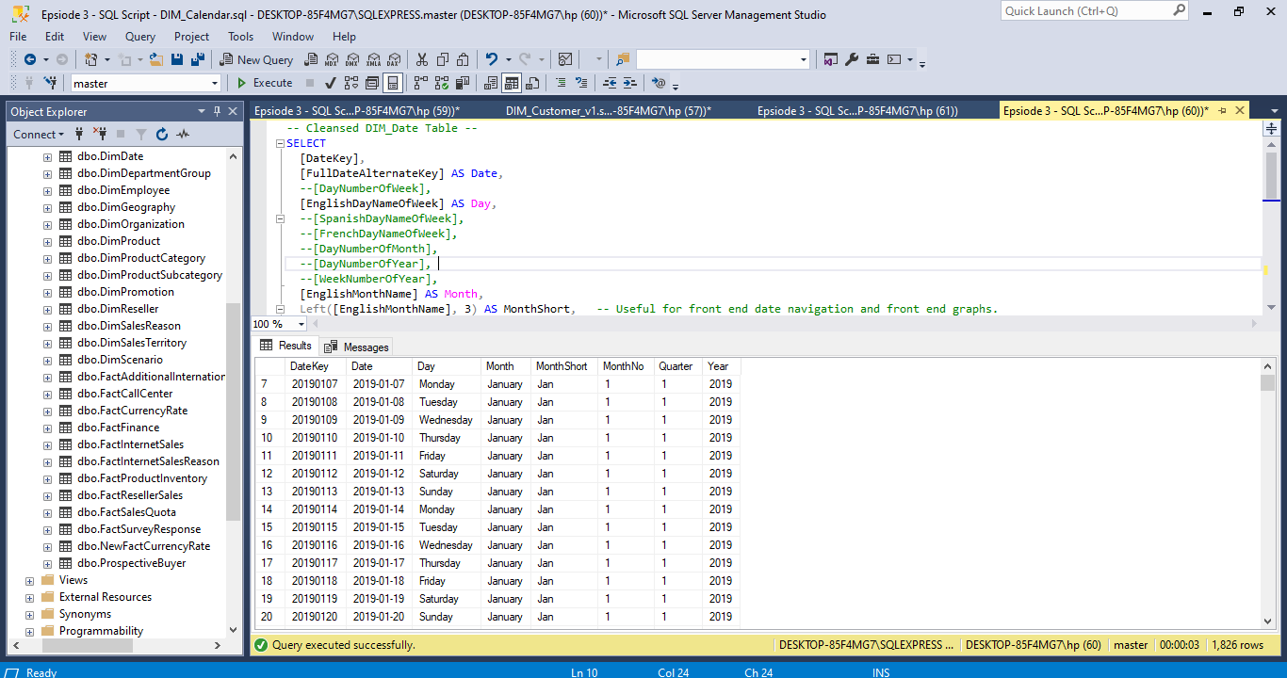Image resolution: width=1287 pixels, height=678 pixels.
Task: Click the Save All icon
Action: (x=198, y=59)
